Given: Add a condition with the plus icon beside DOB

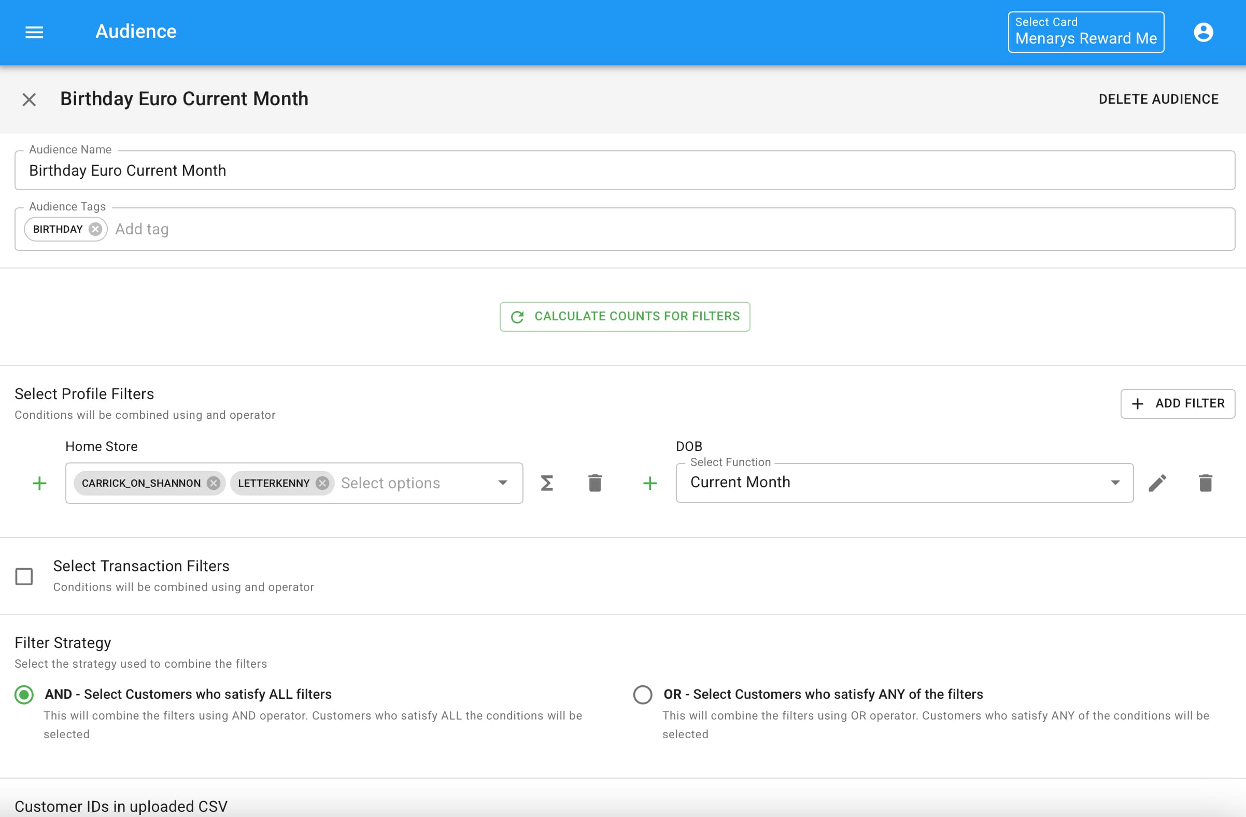Looking at the screenshot, I should click(649, 483).
